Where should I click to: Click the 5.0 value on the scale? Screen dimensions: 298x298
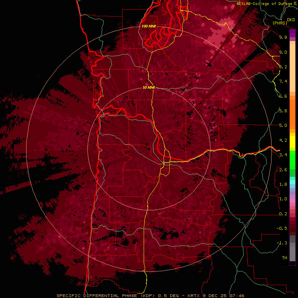(x=283, y=125)
